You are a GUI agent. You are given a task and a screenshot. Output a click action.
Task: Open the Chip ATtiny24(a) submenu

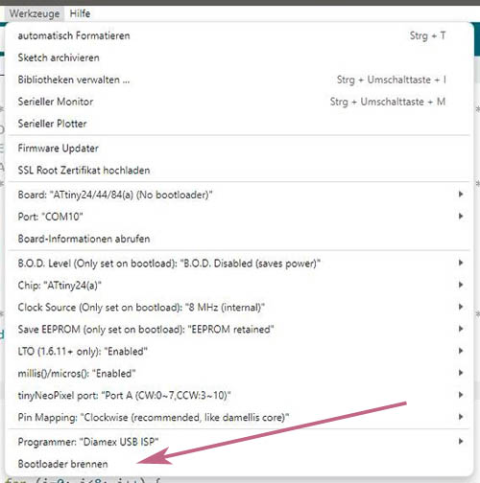(239, 286)
